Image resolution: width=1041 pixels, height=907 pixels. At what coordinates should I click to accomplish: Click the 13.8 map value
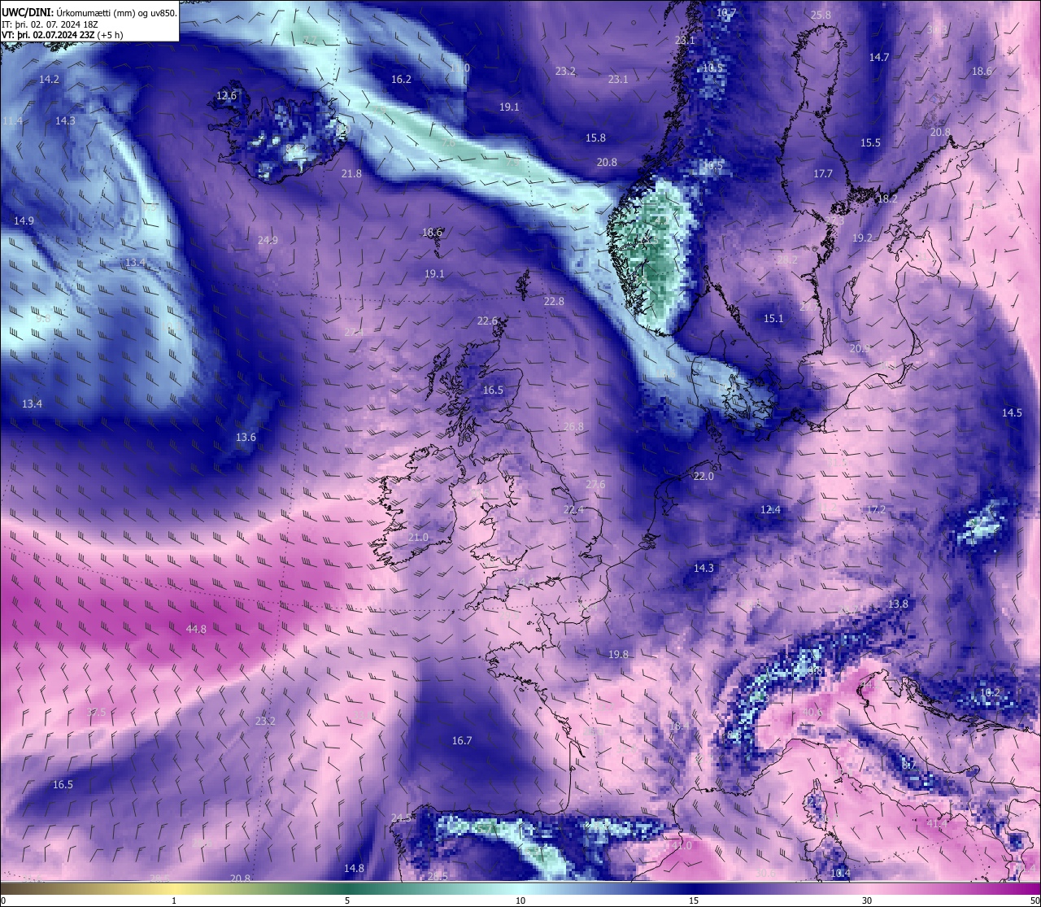click(898, 604)
